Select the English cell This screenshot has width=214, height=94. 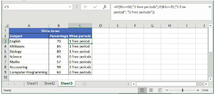[x=29, y=41]
